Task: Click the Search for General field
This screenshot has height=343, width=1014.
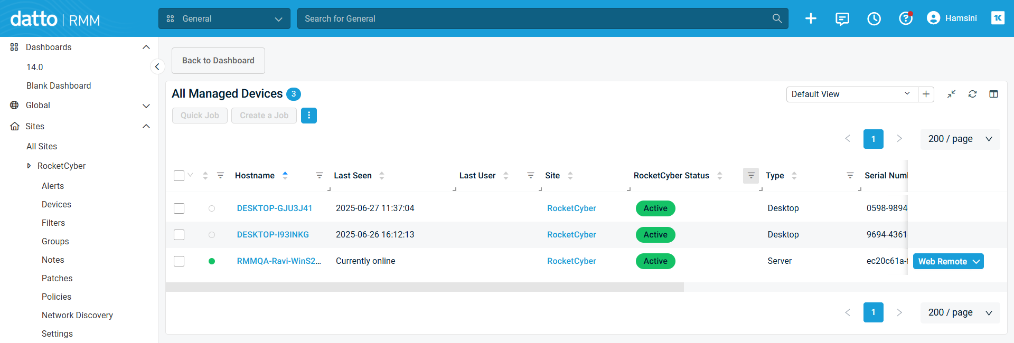Action: pos(533,18)
